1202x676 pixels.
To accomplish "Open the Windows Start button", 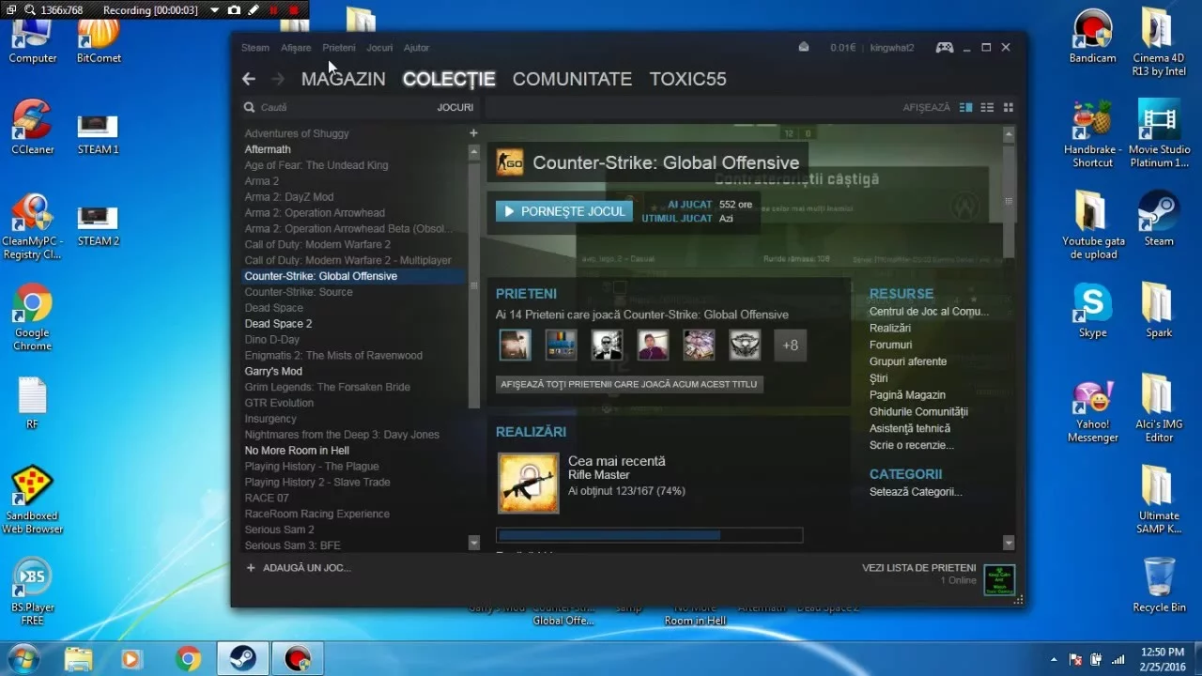I will coord(23,658).
